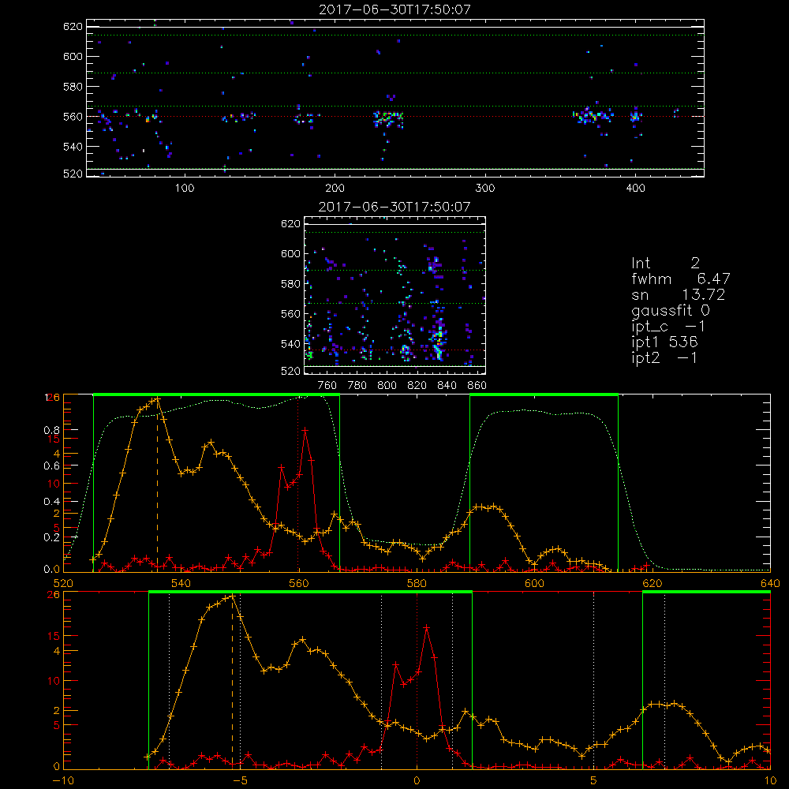789x789 pixels.
Task: Click x-axis label 820 on middle image
Action: (417, 386)
